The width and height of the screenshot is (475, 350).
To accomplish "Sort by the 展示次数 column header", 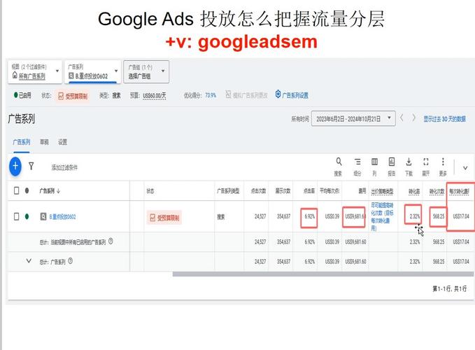I will (283, 191).
